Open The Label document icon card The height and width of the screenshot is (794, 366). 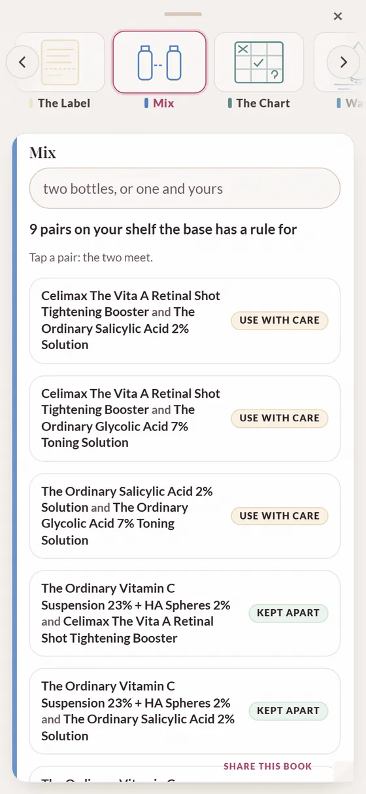click(x=60, y=62)
